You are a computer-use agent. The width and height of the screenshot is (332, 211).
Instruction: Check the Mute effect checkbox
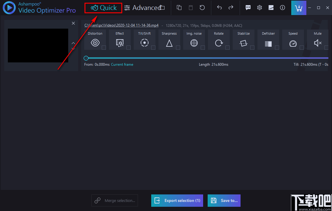326,47
